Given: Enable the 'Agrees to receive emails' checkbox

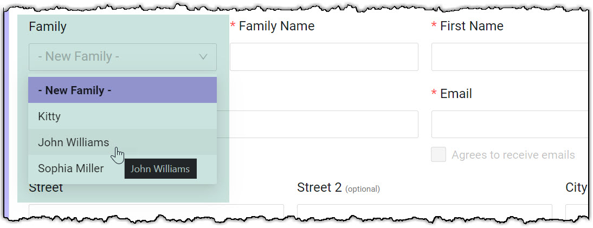Looking at the screenshot, I should click(438, 155).
